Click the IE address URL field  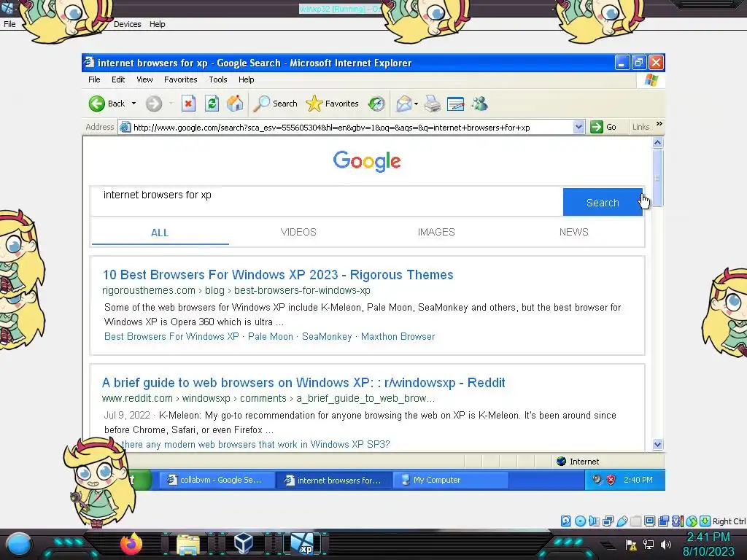tap(352, 127)
